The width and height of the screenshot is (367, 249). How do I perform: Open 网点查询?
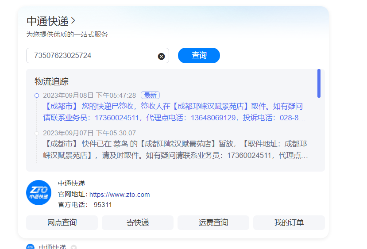pos(62,222)
